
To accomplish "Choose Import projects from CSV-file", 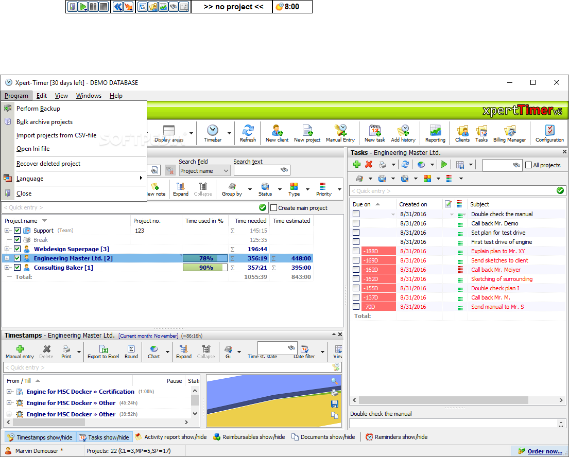I will [x=74, y=135].
